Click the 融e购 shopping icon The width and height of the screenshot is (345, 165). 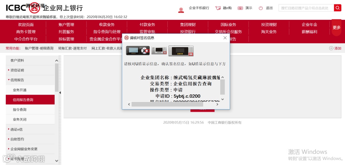218,8
